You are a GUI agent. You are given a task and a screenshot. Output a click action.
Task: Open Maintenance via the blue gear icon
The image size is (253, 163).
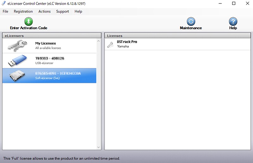(191, 21)
